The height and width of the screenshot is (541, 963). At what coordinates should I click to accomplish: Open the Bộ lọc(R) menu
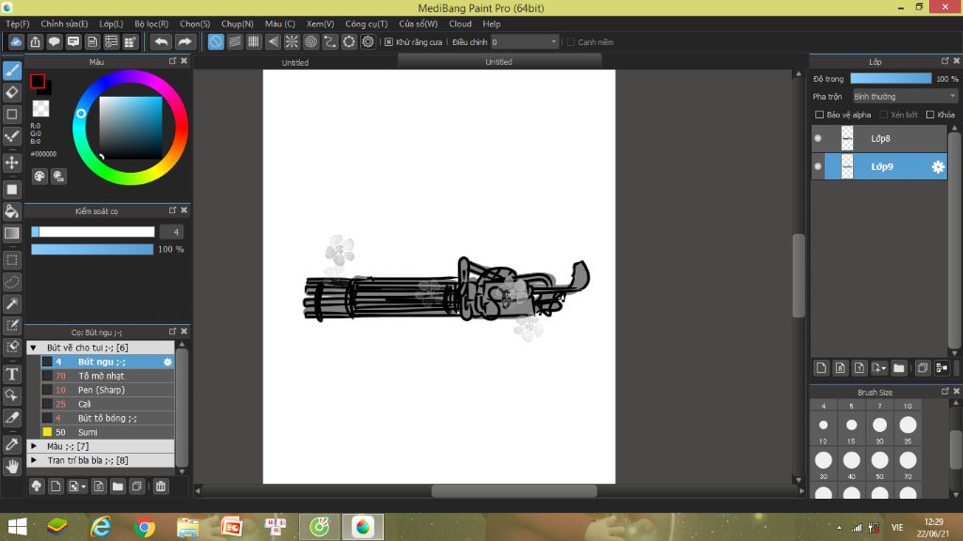151,23
